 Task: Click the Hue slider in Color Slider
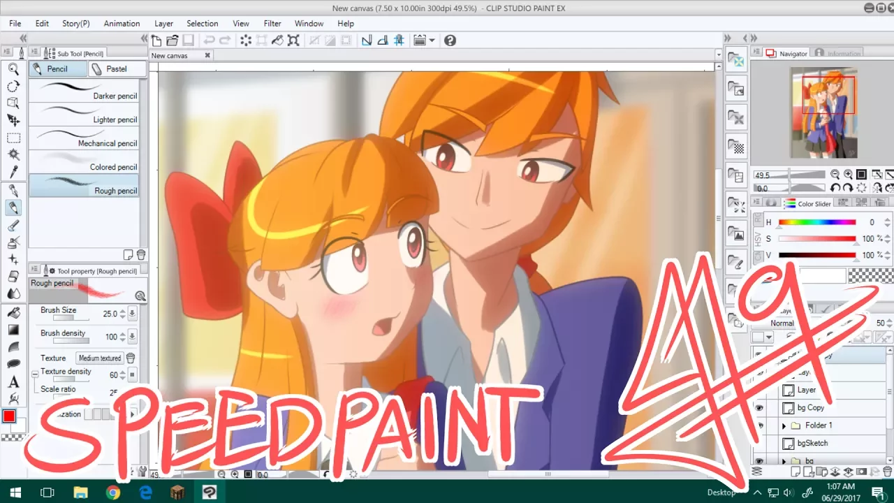coord(817,223)
